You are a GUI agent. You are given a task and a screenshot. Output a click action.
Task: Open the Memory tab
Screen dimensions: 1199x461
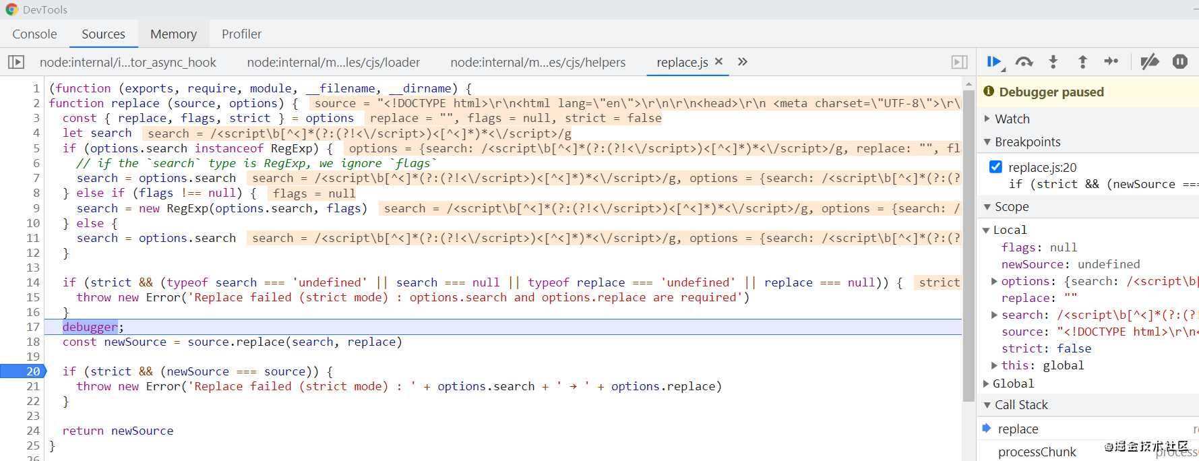173,34
